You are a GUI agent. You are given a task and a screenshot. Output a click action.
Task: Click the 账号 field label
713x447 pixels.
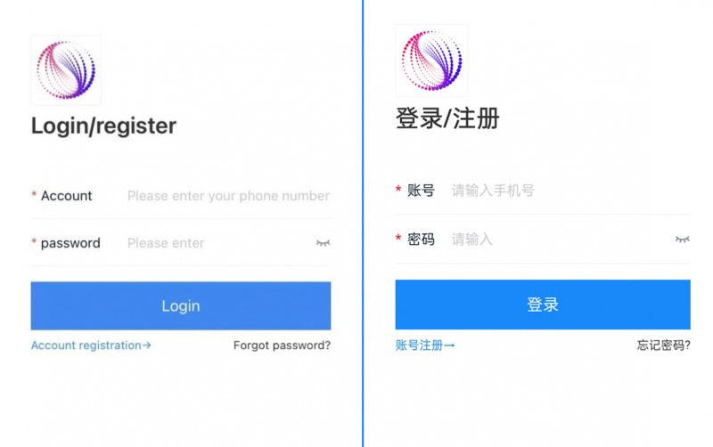coord(421,191)
